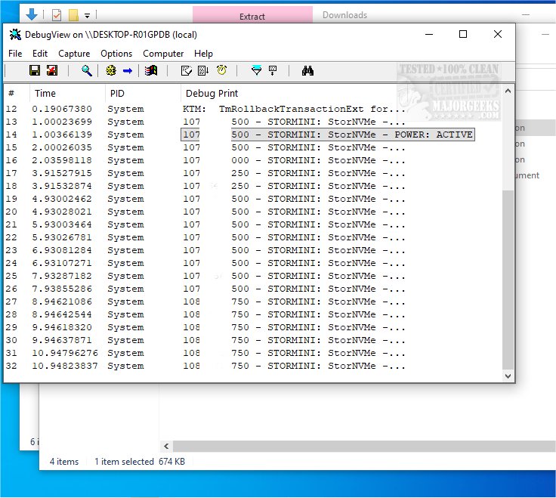
Task: Open the Edit menu
Action: (x=40, y=54)
